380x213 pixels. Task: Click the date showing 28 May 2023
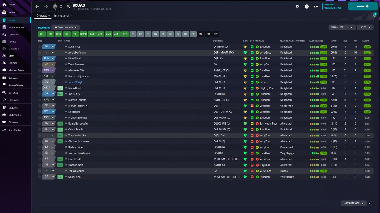332,8
